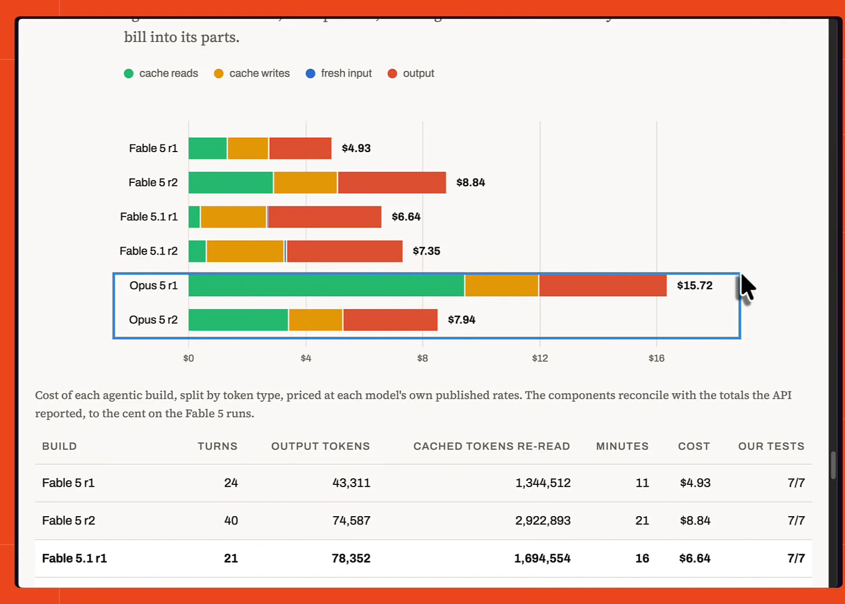Toggle the 'cache writes' legend label

[x=260, y=73]
